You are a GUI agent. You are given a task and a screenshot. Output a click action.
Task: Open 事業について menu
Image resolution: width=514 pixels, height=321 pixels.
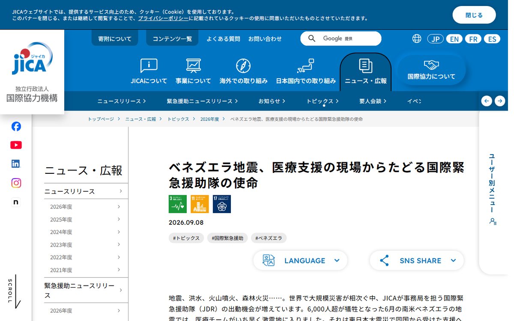[x=193, y=71]
